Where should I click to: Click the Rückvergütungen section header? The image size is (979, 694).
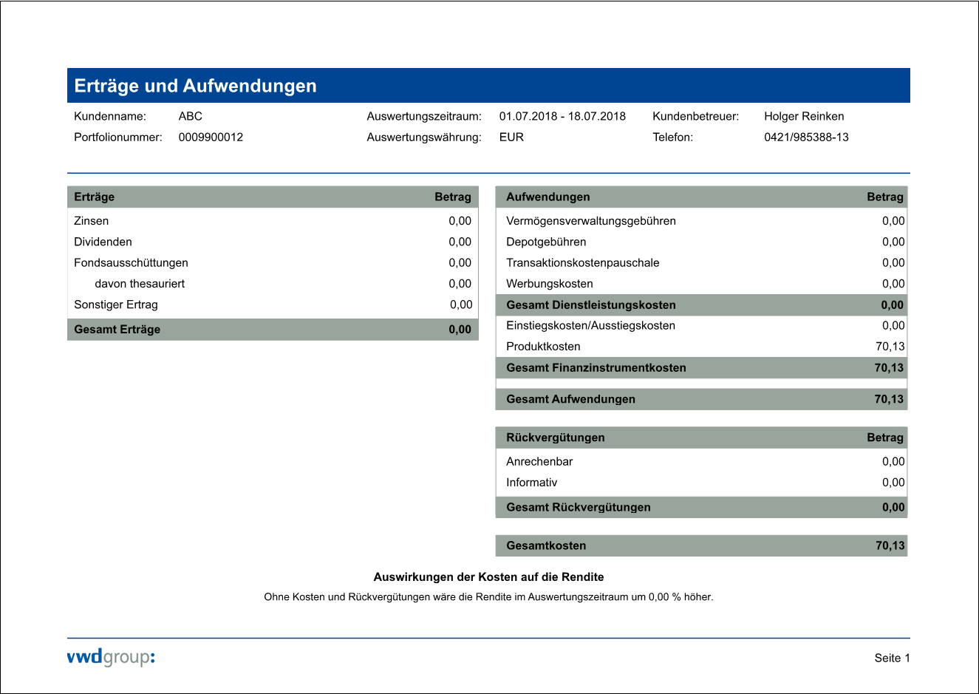(x=700, y=438)
